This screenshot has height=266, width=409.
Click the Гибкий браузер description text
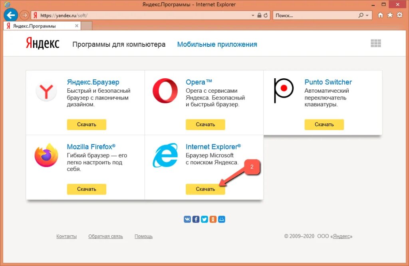97,162
